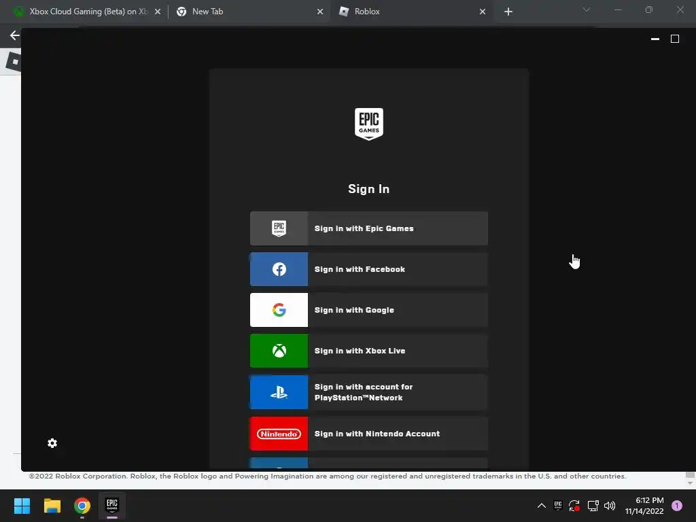Viewport: 696px width, 522px height.
Task: Switch to the Roblox browser tab
Action: coord(411,12)
